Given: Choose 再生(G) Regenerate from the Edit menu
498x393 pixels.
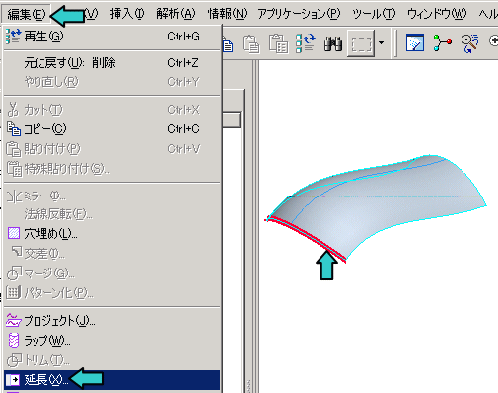Looking at the screenshot, I should [111, 37].
